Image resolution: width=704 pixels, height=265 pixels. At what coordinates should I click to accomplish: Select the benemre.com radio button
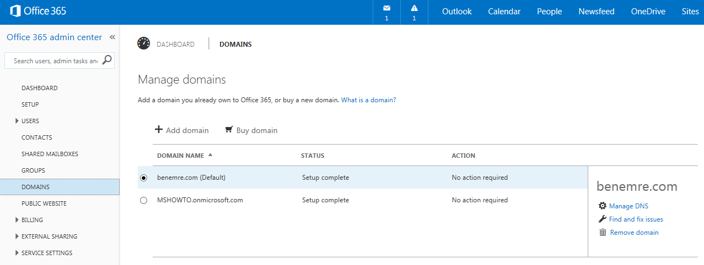144,178
